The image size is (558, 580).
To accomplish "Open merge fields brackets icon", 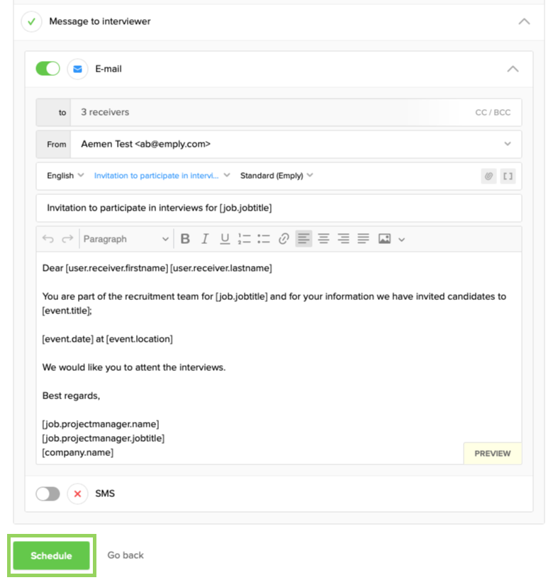I will point(508,176).
